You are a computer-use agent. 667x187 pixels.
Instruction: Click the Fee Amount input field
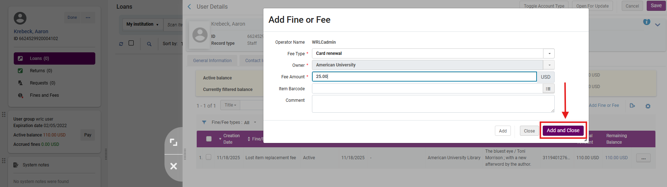pyautogui.click(x=424, y=77)
